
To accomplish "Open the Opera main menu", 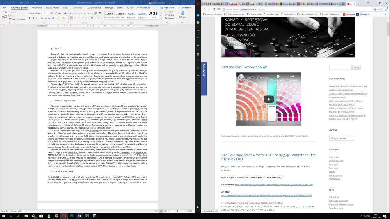I will 198,3.
